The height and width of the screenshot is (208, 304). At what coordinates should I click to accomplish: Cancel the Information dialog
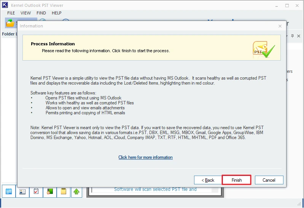click(269, 180)
